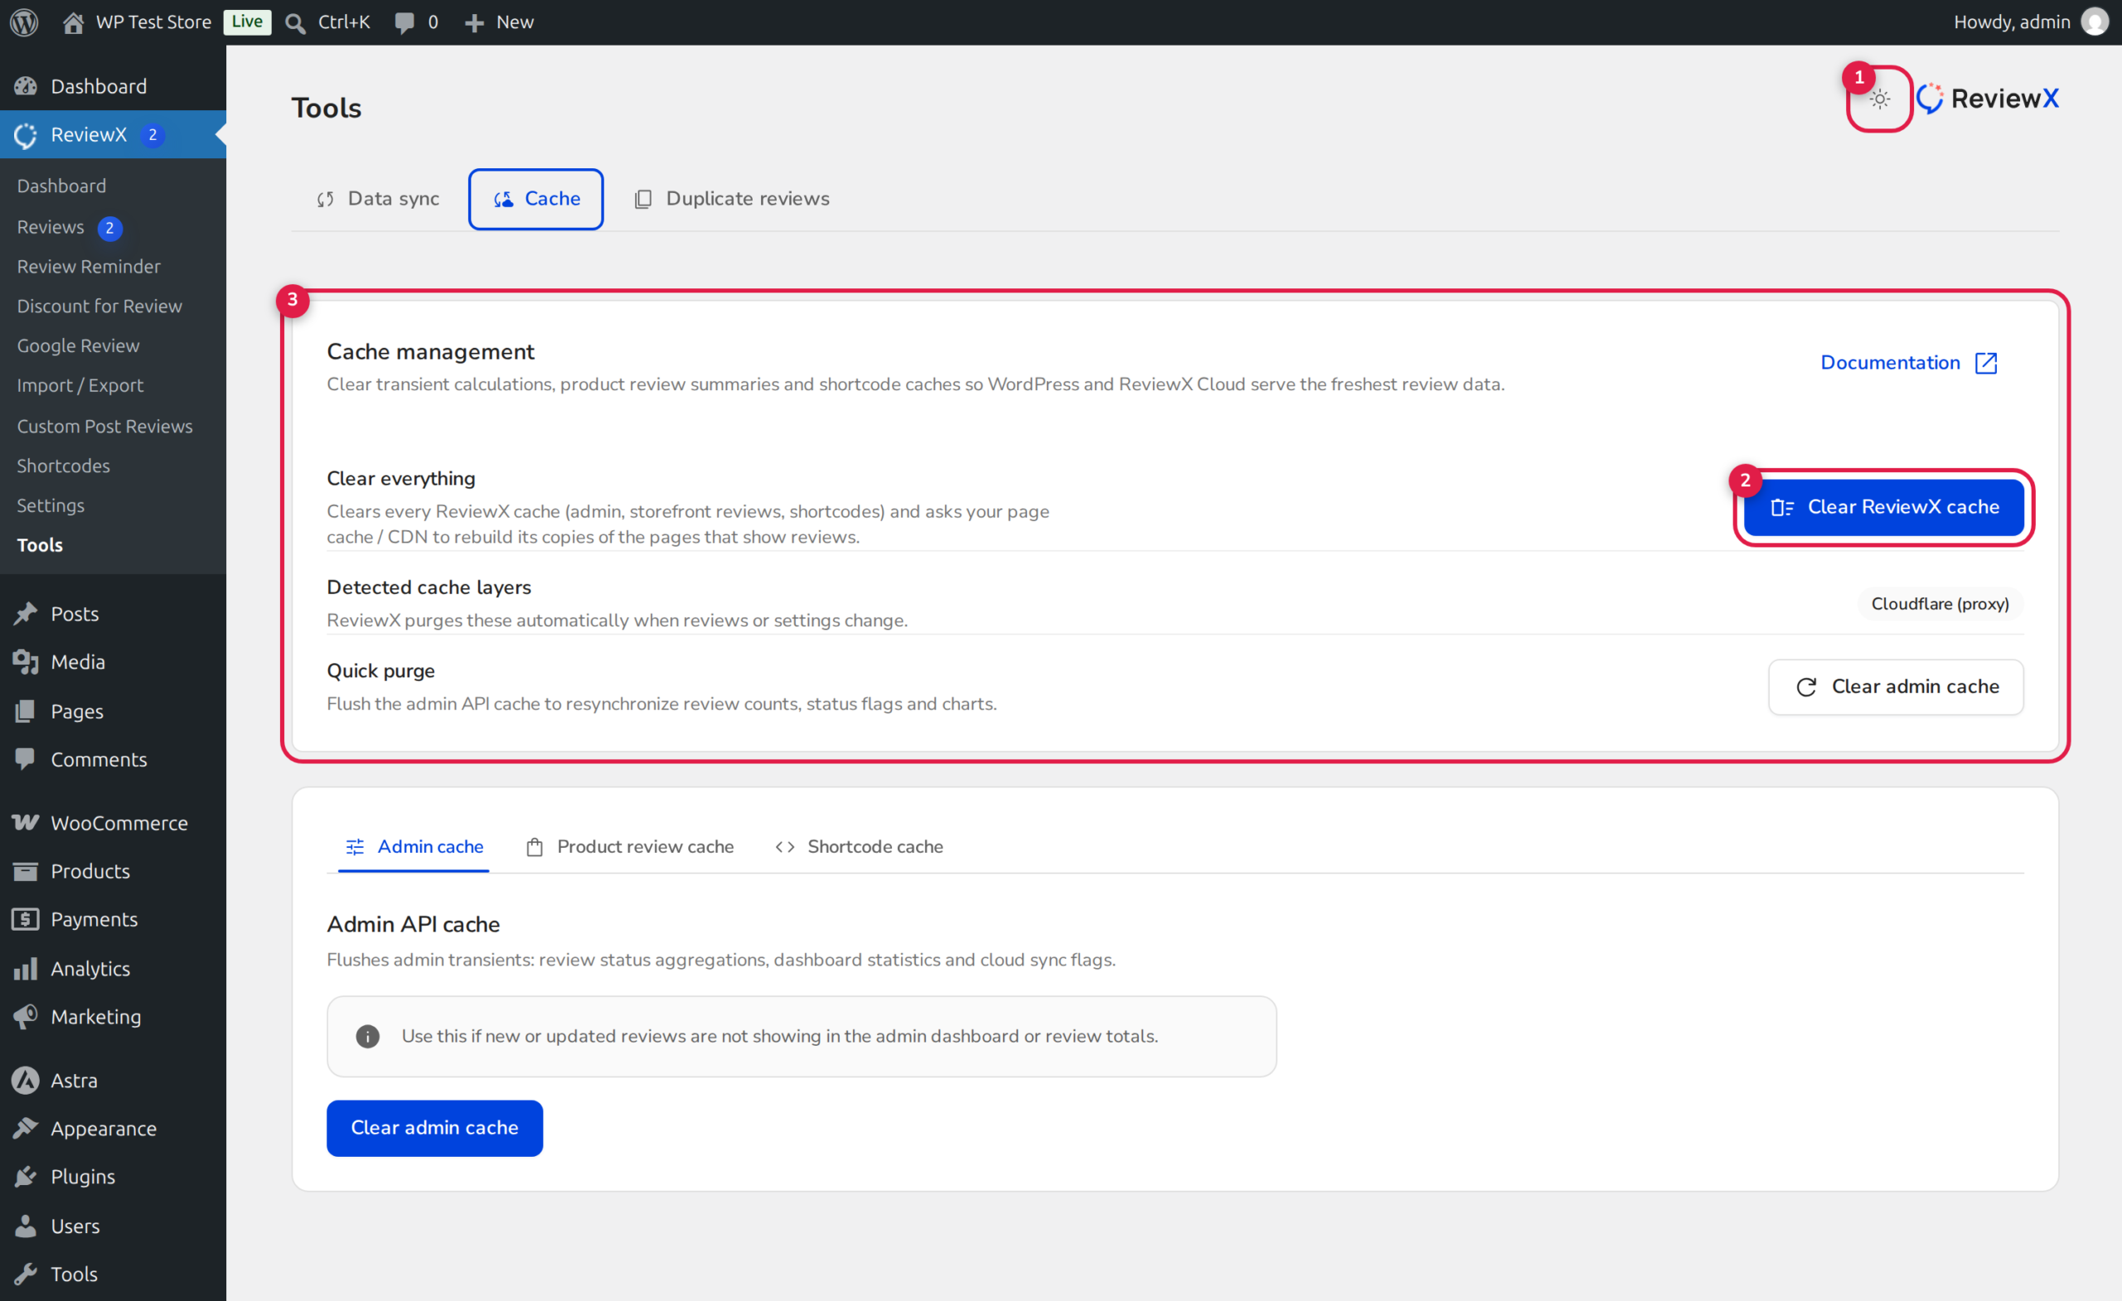Click the Posts pin icon in sidebar
This screenshot has width=2122, height=1301.
click(x=26, y=614)
